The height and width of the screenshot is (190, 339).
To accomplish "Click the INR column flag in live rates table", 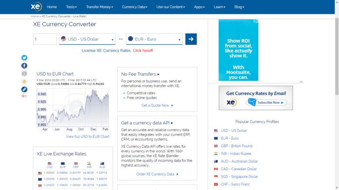I will pyautogui.click(x=89, y=163).
